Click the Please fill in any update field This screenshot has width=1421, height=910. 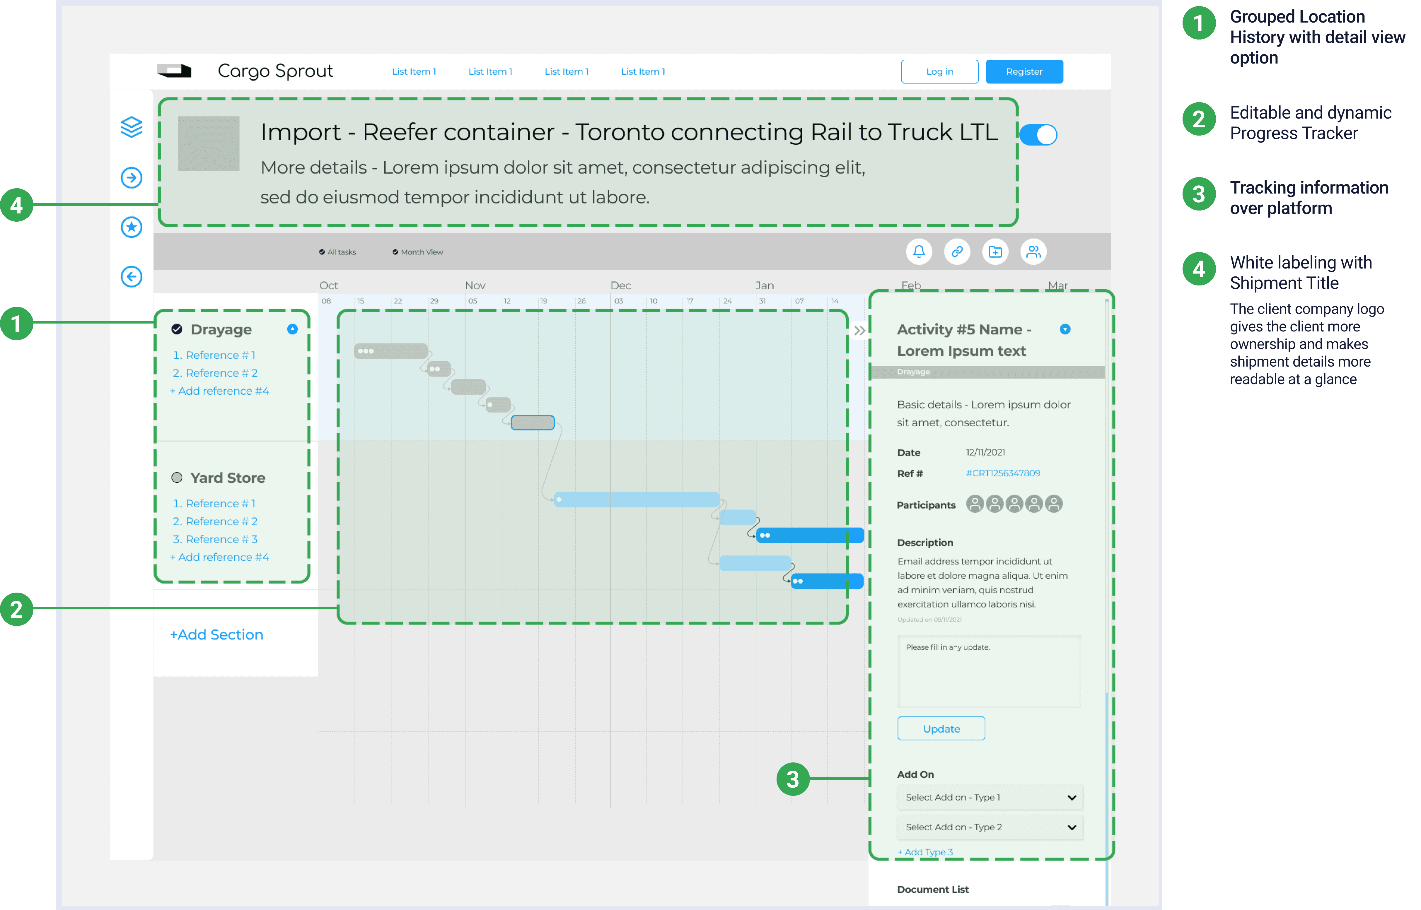[989, 672]
